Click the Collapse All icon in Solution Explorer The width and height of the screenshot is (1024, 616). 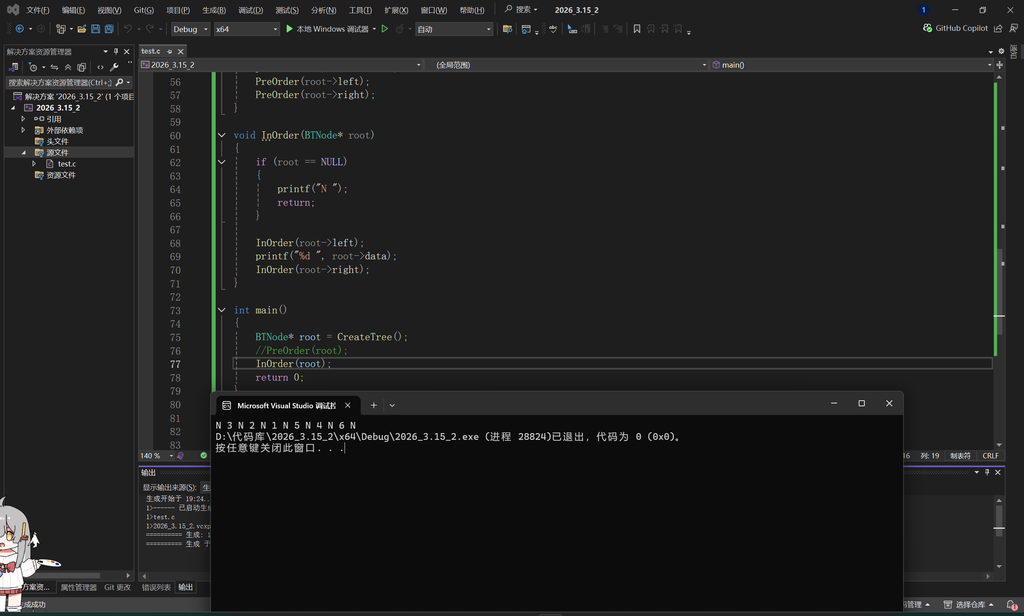pos(68,67)
